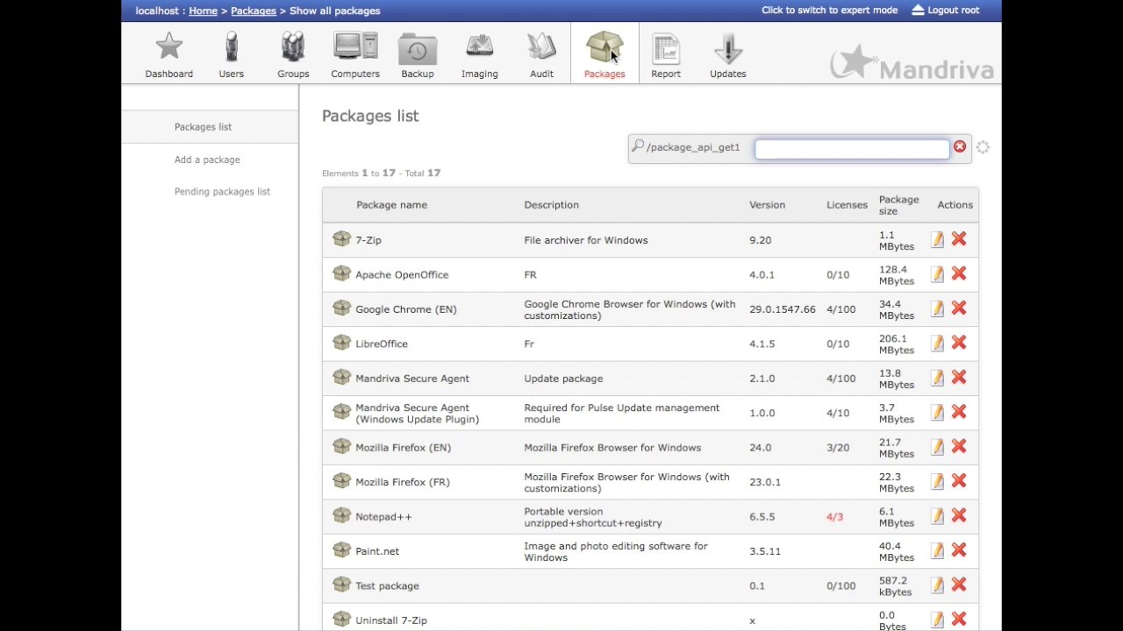Follow the Packages breadcrumb link

254,11
